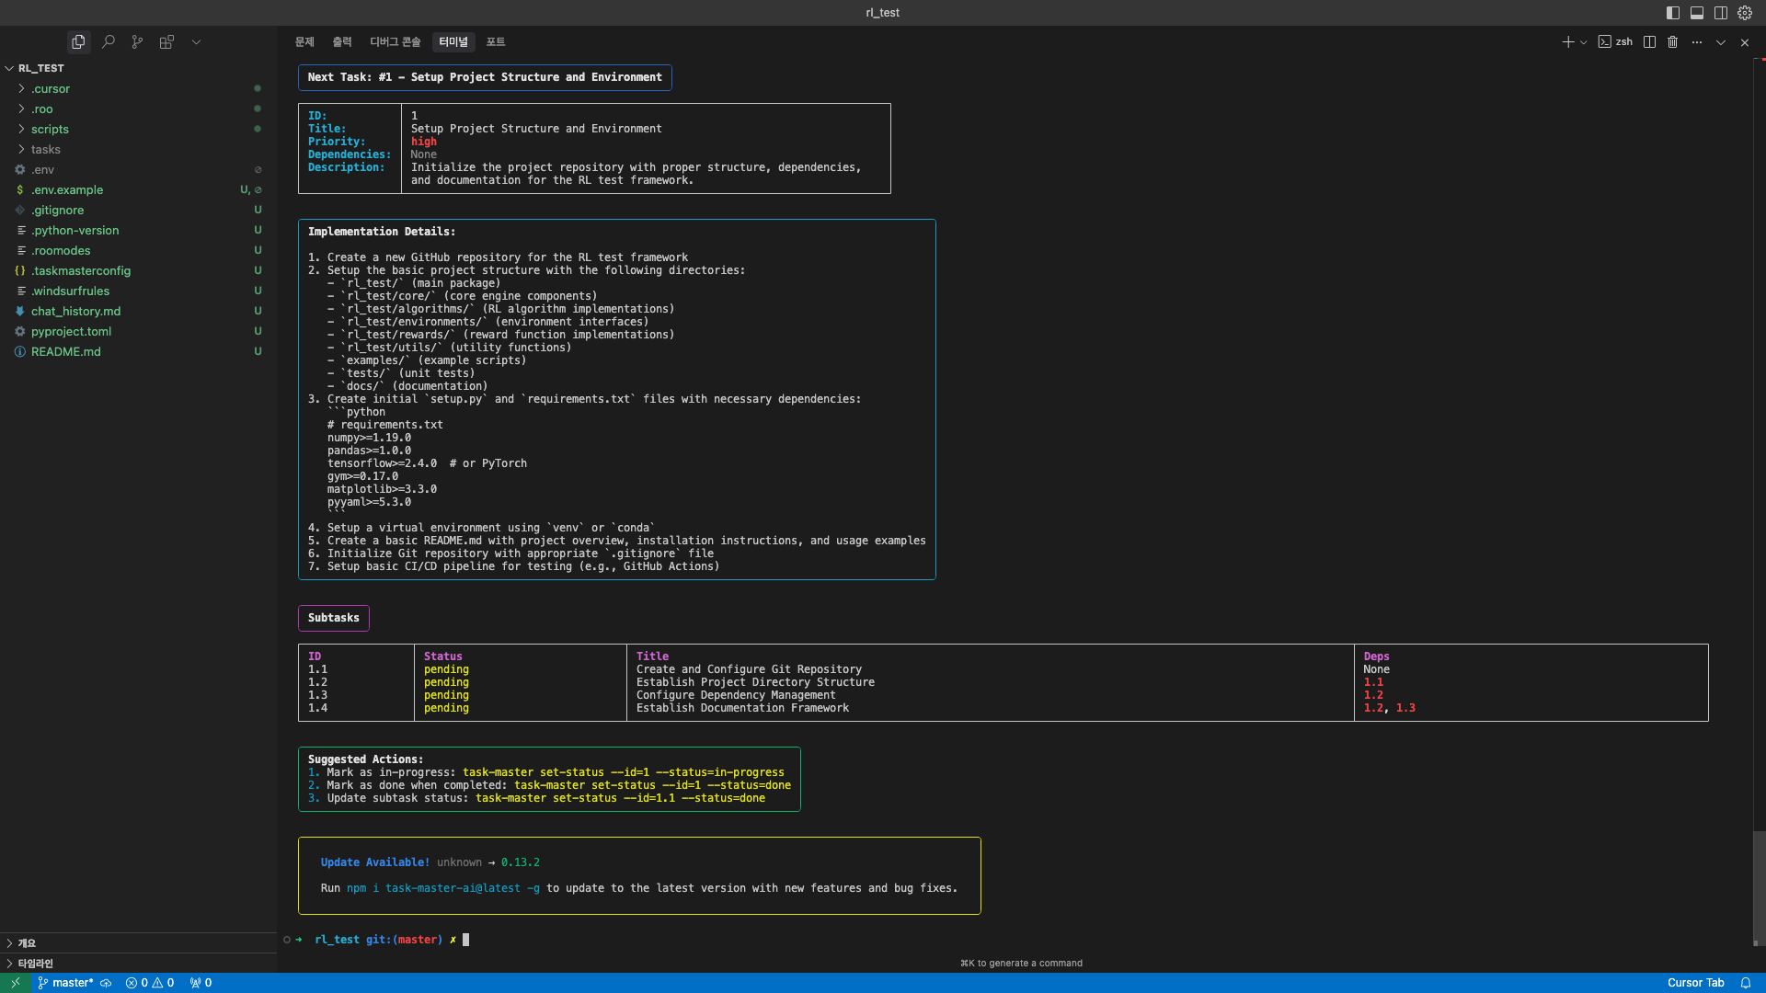Screen dimensions: 1766x993
Task: Collapse the RL_TEST root folder
Action: click(x=138, y=68)
